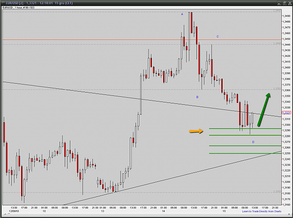Click the date label 15 on time axis
This screenshot has width=293, height=218.
point(224,211)
